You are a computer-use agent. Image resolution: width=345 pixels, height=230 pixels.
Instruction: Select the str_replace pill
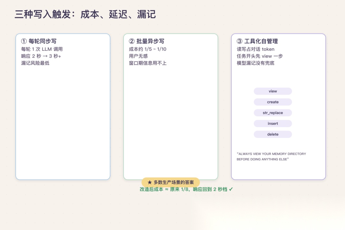pyautogui.click(x=272, y=113)
